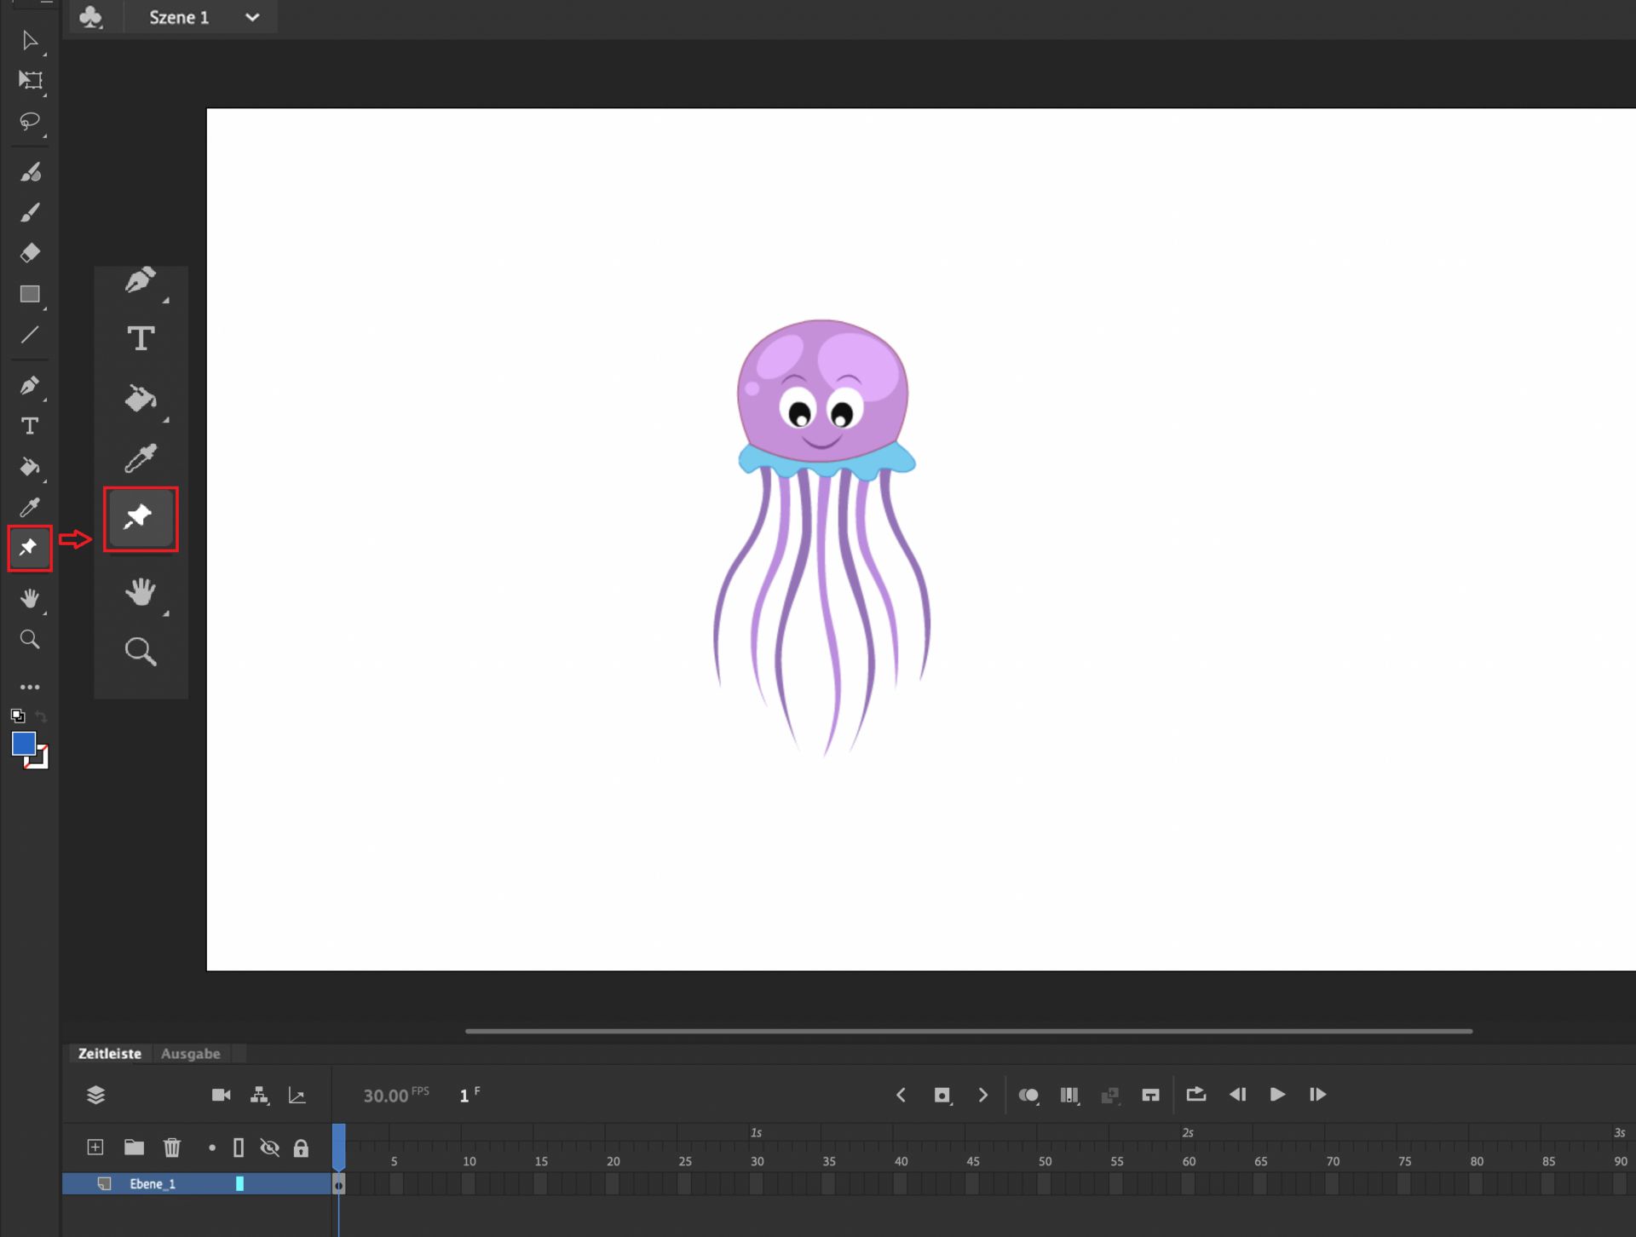Select the Text tool in the flyout
This screenshot has width=1636, height=1237.
141,338
